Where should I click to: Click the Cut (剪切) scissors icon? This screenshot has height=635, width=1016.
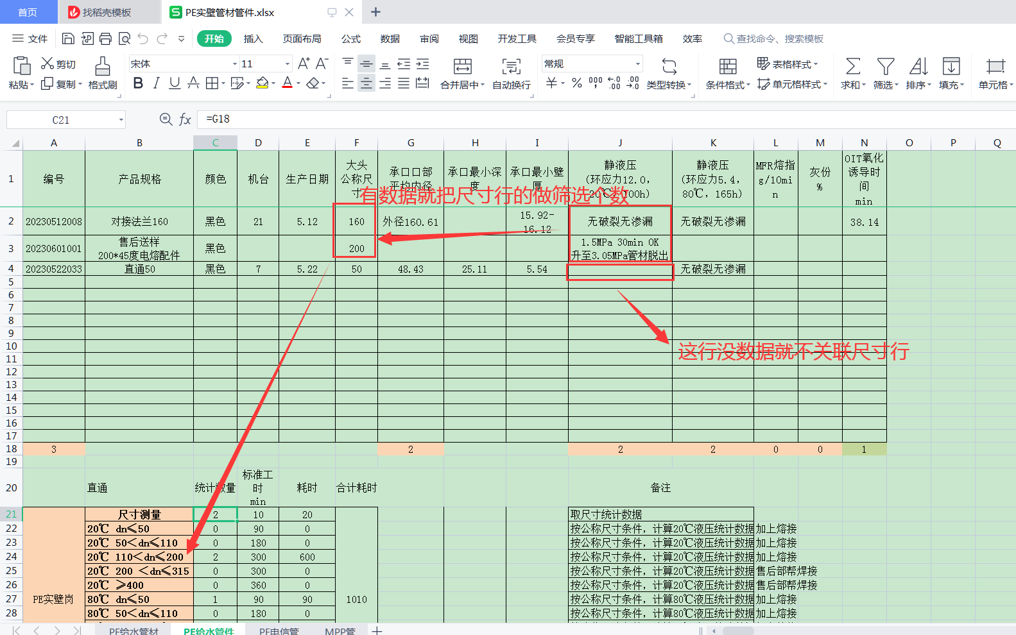[x=47, y=63]
